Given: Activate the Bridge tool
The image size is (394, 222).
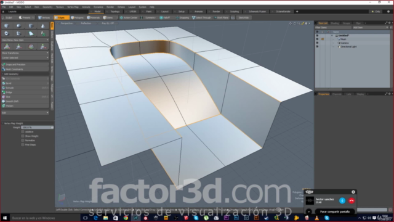Looking at the screenshot, I should tap(25, 92).
